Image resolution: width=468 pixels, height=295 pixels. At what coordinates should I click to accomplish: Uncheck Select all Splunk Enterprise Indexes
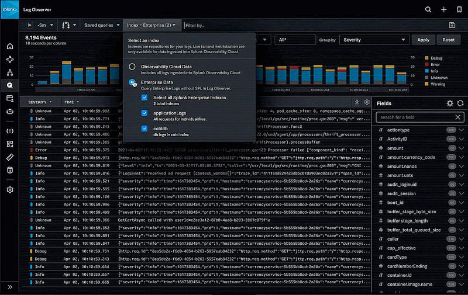[x=144, y=98]
